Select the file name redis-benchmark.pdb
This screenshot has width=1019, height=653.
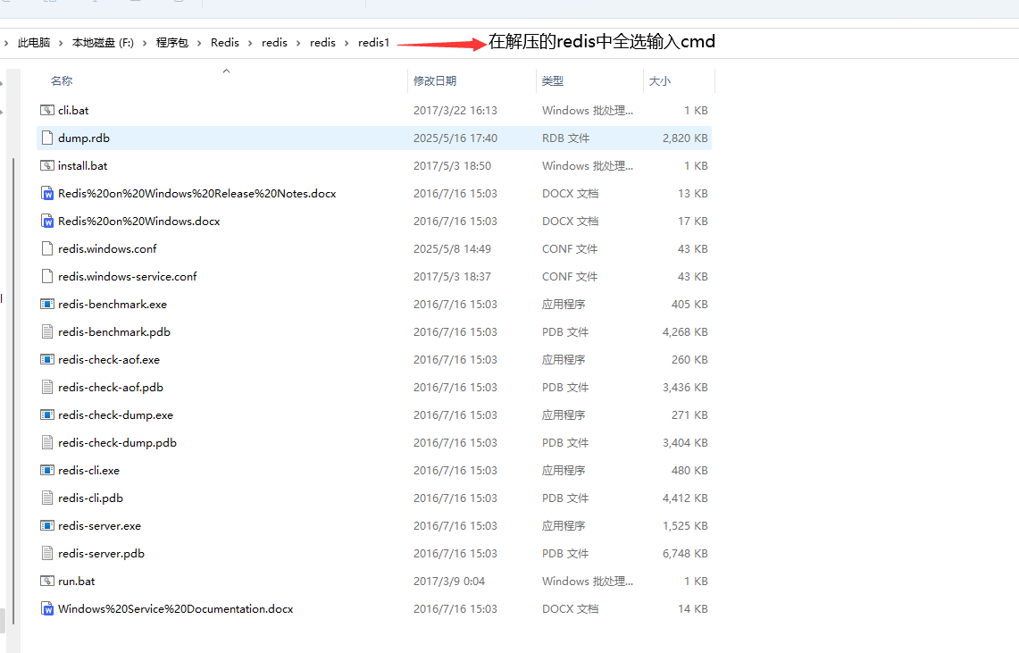114,332
